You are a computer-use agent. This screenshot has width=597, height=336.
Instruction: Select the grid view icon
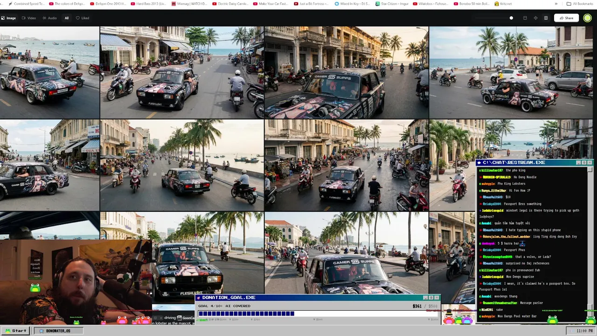(546, 18)
